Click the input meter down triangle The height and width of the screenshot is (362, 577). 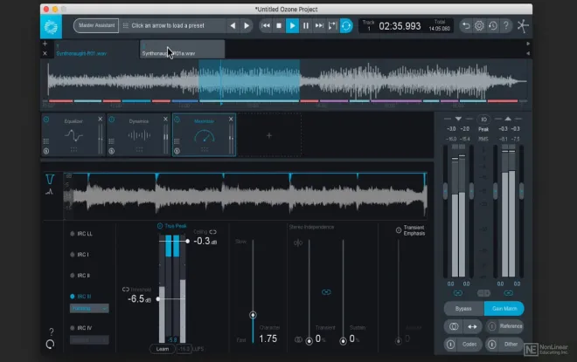[458, 119]
